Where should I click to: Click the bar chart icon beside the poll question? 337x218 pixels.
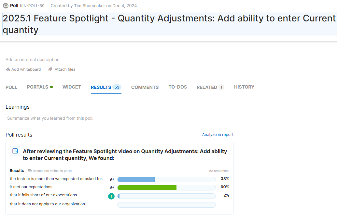[15, 151]
